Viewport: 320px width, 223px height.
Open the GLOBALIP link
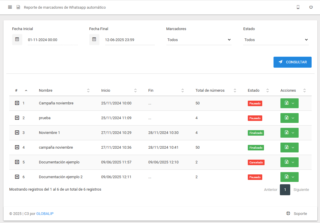tap(45, 213)
